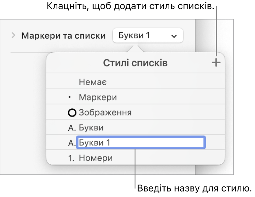Click the A. prefix of Букви row
Viewport: 255px width, 197px height.
coord(72,128)
